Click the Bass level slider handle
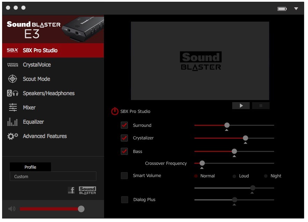This screenshot has width=308, height=222. pyautogui.click(x=234, y=151)
